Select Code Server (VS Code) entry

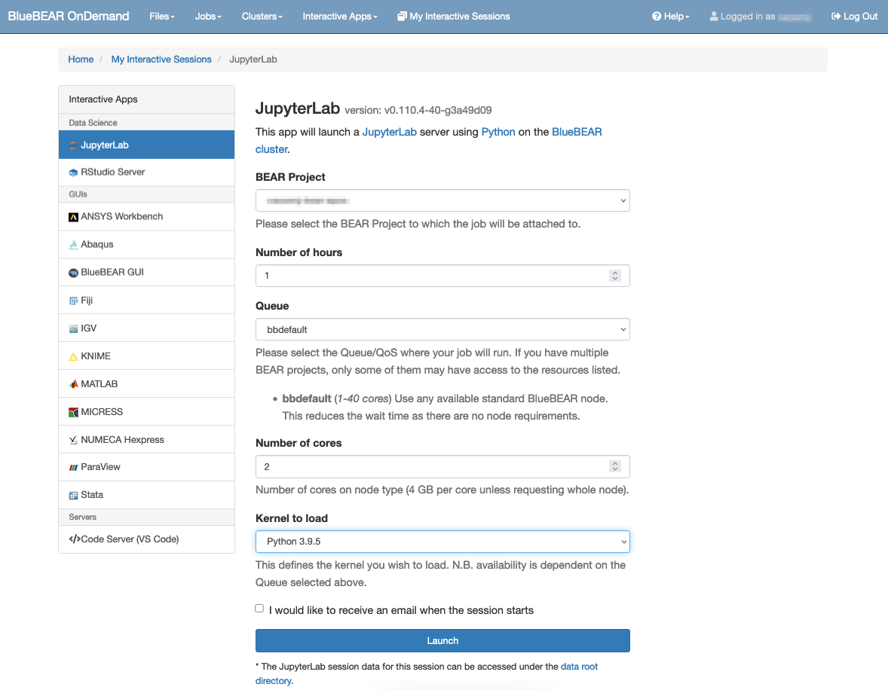147,539
